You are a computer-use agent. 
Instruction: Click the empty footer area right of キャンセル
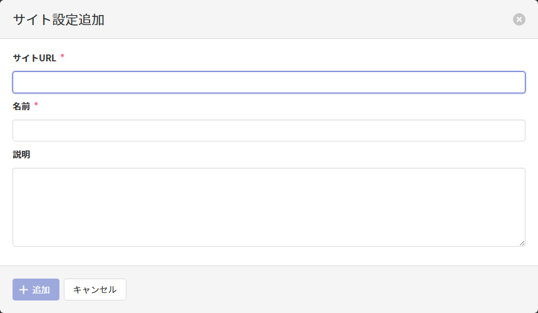[x=325, y=289]
